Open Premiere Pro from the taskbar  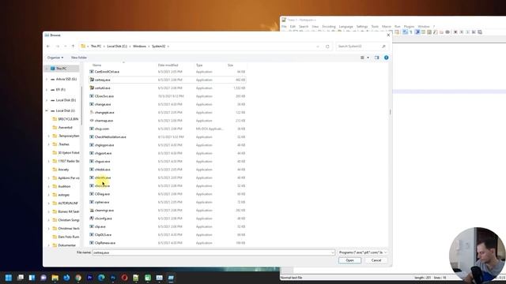89,278
